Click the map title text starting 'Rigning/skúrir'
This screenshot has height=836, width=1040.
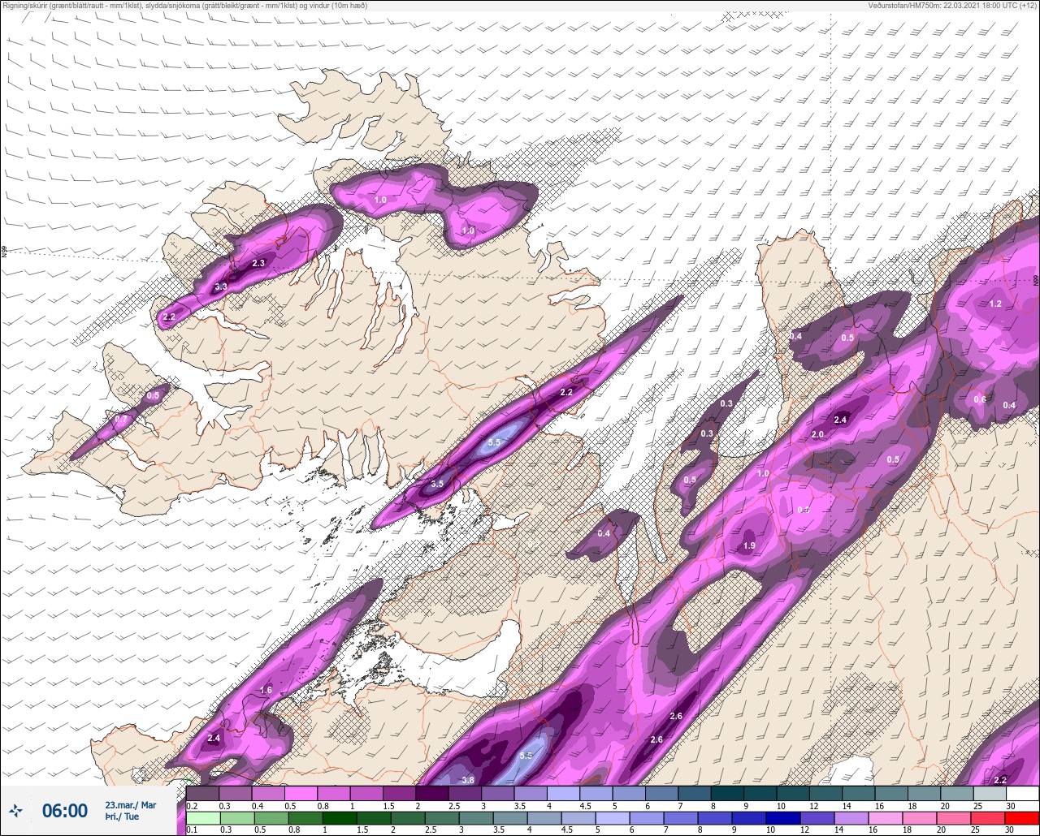point(184,6)
